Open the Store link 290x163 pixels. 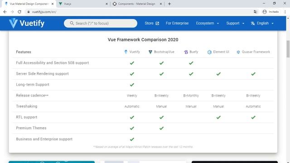coord(152,23)
